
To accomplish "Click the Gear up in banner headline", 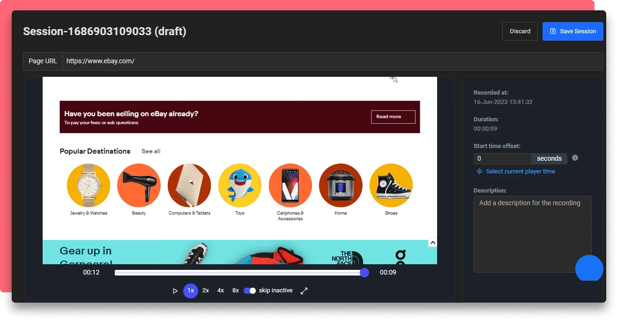I will point(86,257).
